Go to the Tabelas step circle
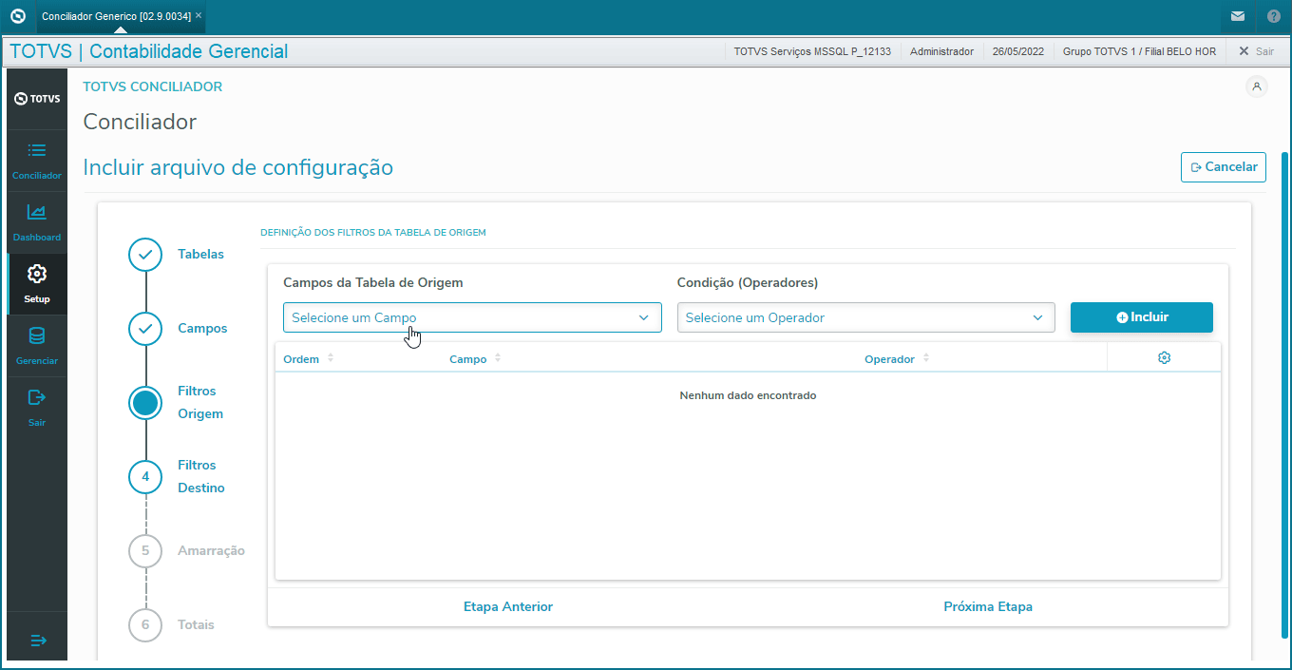Screen dimensions: 1292x670 click(x=145, y=255)
